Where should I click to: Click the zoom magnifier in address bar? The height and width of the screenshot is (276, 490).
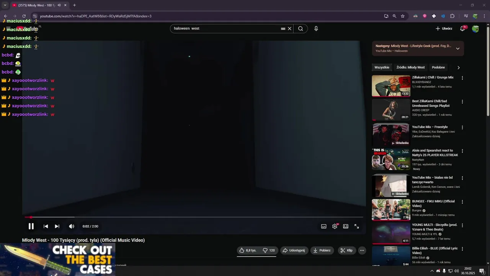click(x=394, y=16)
